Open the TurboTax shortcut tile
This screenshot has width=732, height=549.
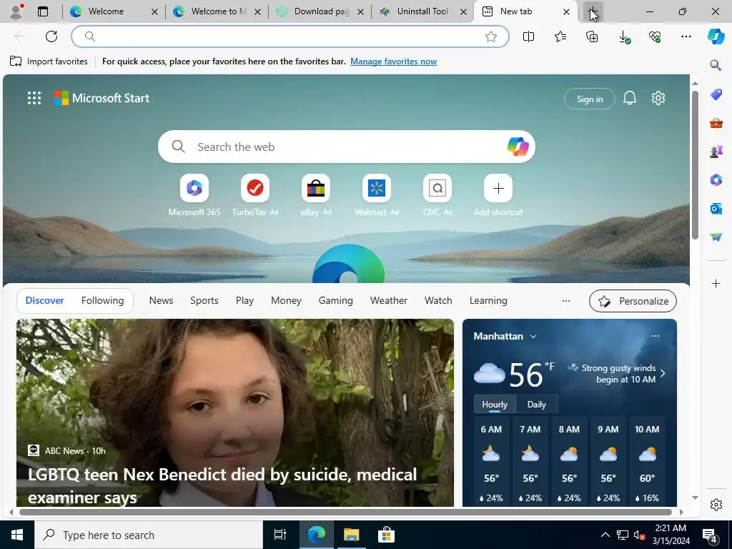(255, 188)
